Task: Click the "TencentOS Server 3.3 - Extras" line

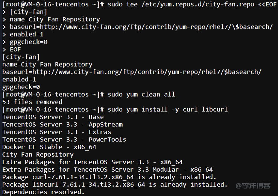Action: (57, 132)
